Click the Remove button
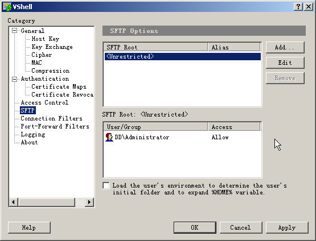This screenshot has height=241, width=316. [285, 78]
